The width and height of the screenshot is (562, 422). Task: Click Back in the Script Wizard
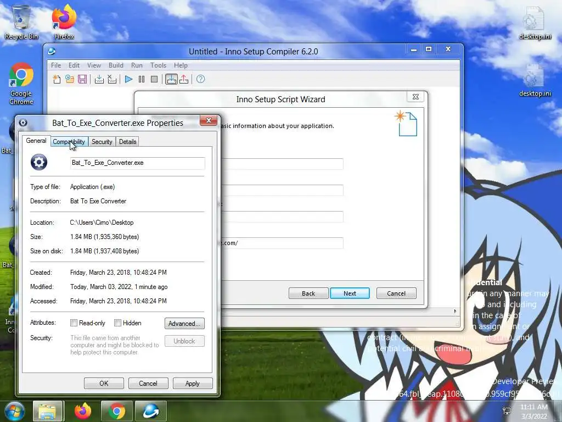click(x=308, y=293)
